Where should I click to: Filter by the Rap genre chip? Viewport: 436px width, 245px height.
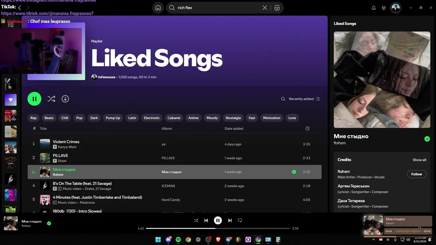[33, 118]
